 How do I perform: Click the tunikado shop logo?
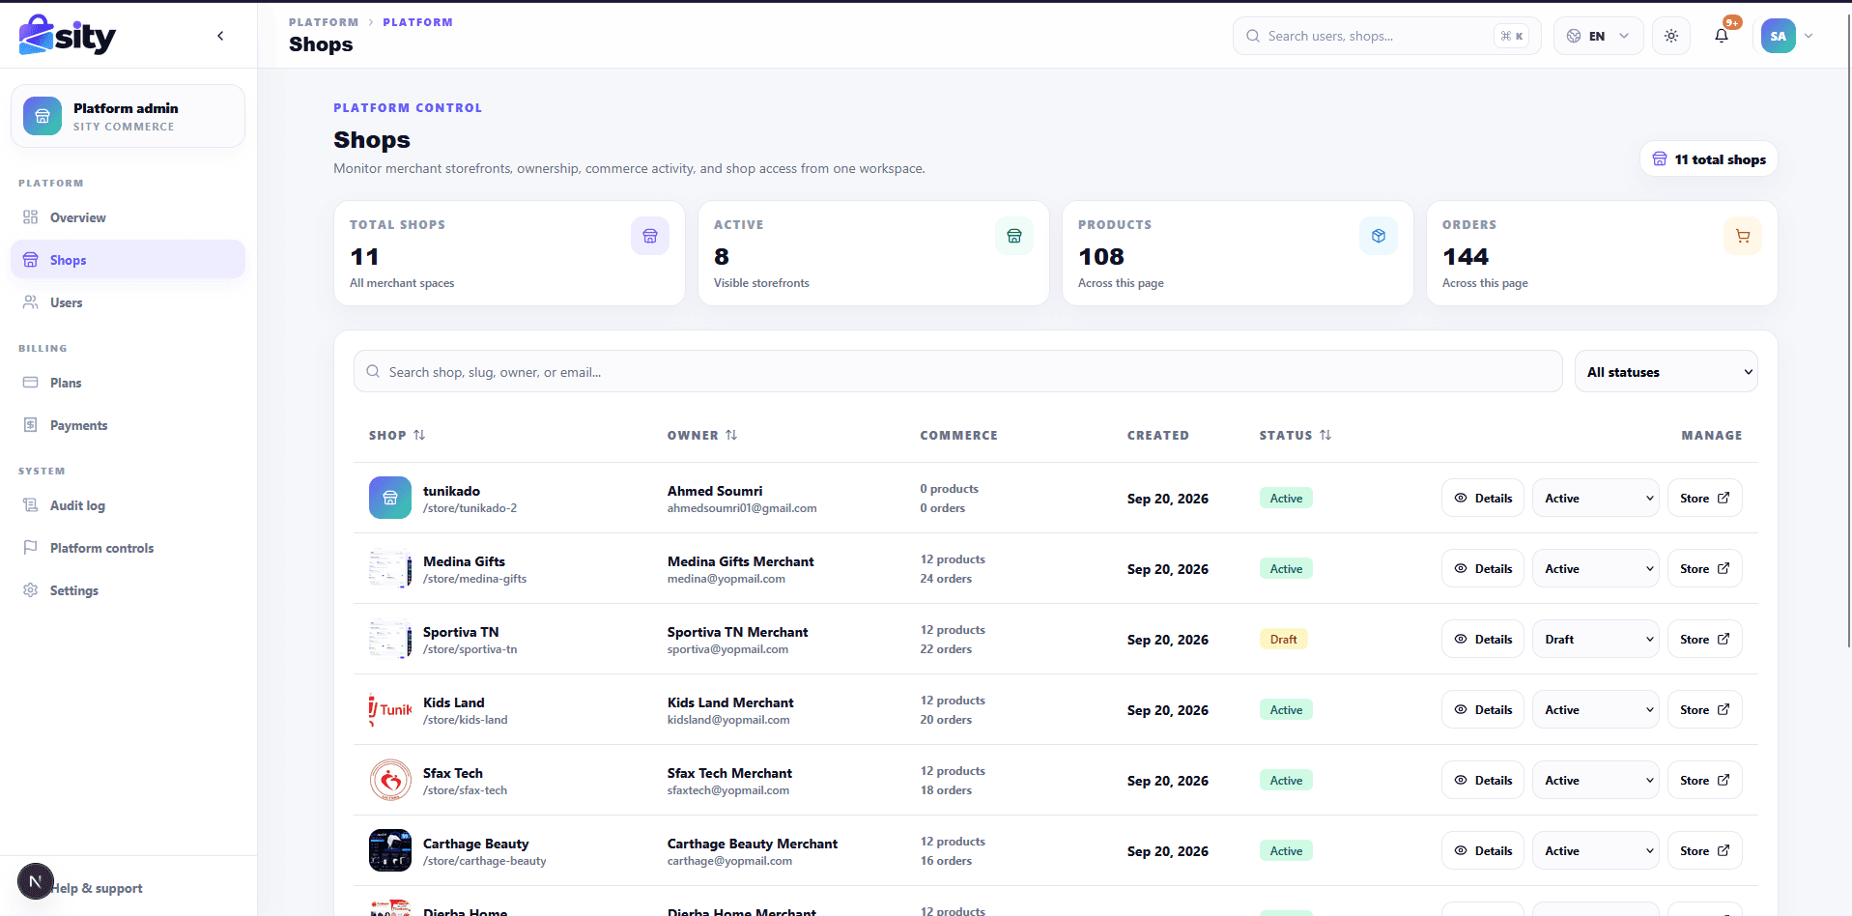[390, 498]
